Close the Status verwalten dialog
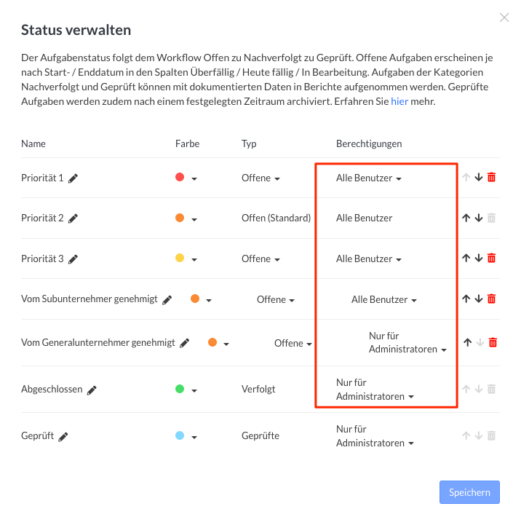This screenshot has width=521, height=525. coord(504,17)
